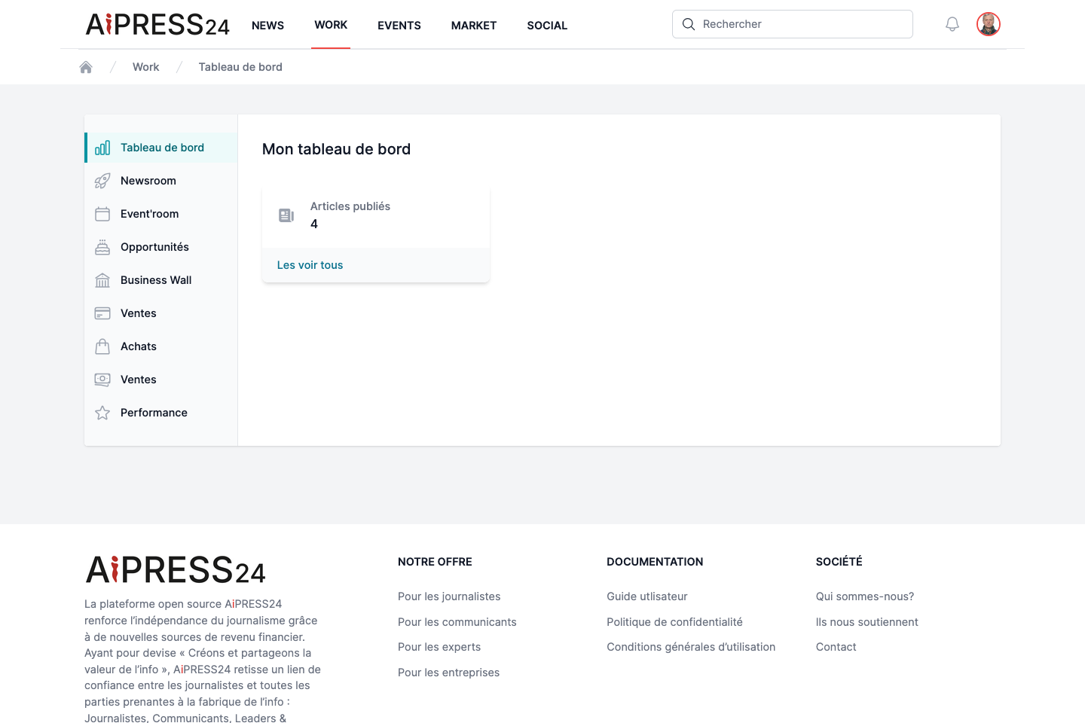
Task: Click the search magnifier icon
Action: coord(689,24)
